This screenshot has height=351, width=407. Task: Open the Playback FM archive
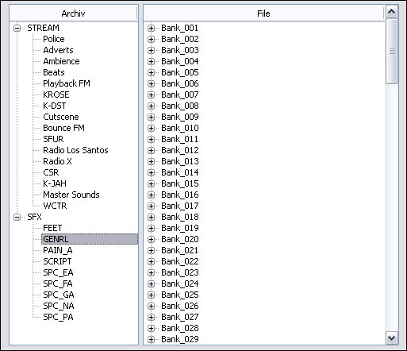pos(67,83)
